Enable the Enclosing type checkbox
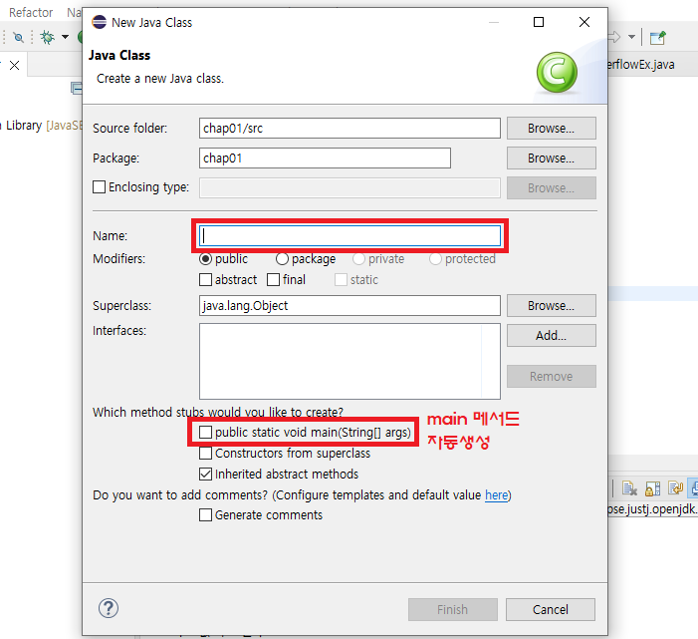Screen dimensions: 698x639 99,186
